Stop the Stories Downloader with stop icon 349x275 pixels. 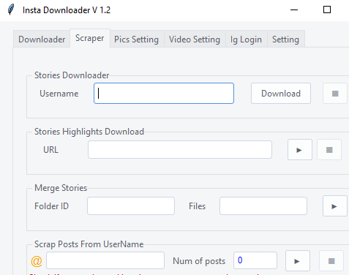tap(335, 94)
